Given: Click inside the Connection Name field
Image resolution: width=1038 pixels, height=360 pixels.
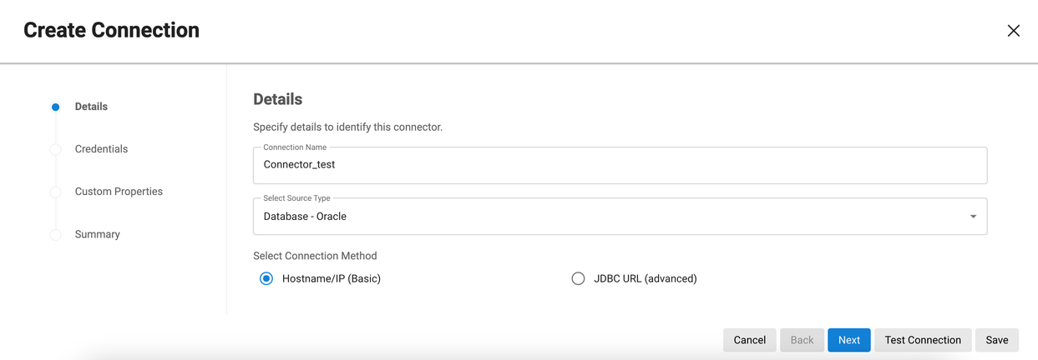Looking at the screenshot, I should [620, 165].
